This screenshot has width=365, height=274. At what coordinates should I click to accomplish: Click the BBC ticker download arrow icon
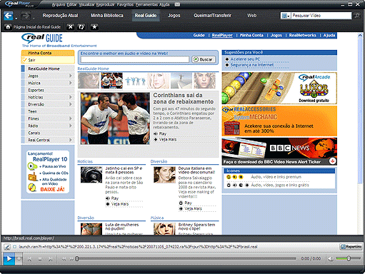[x=332, y=161]
